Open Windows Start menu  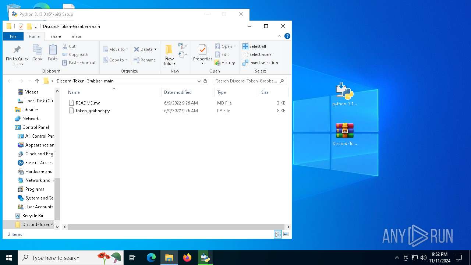pyautogui.click(x=9, y=258)
